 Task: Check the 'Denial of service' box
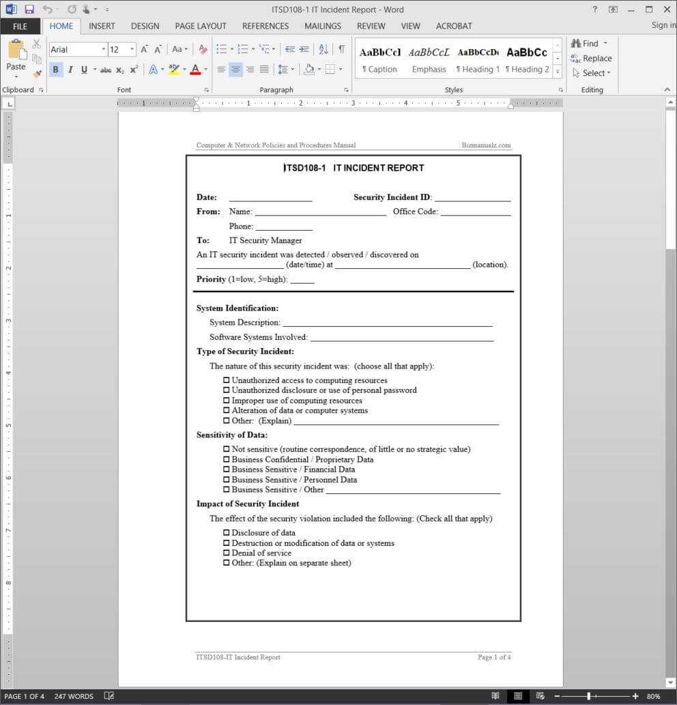(227, 553)
